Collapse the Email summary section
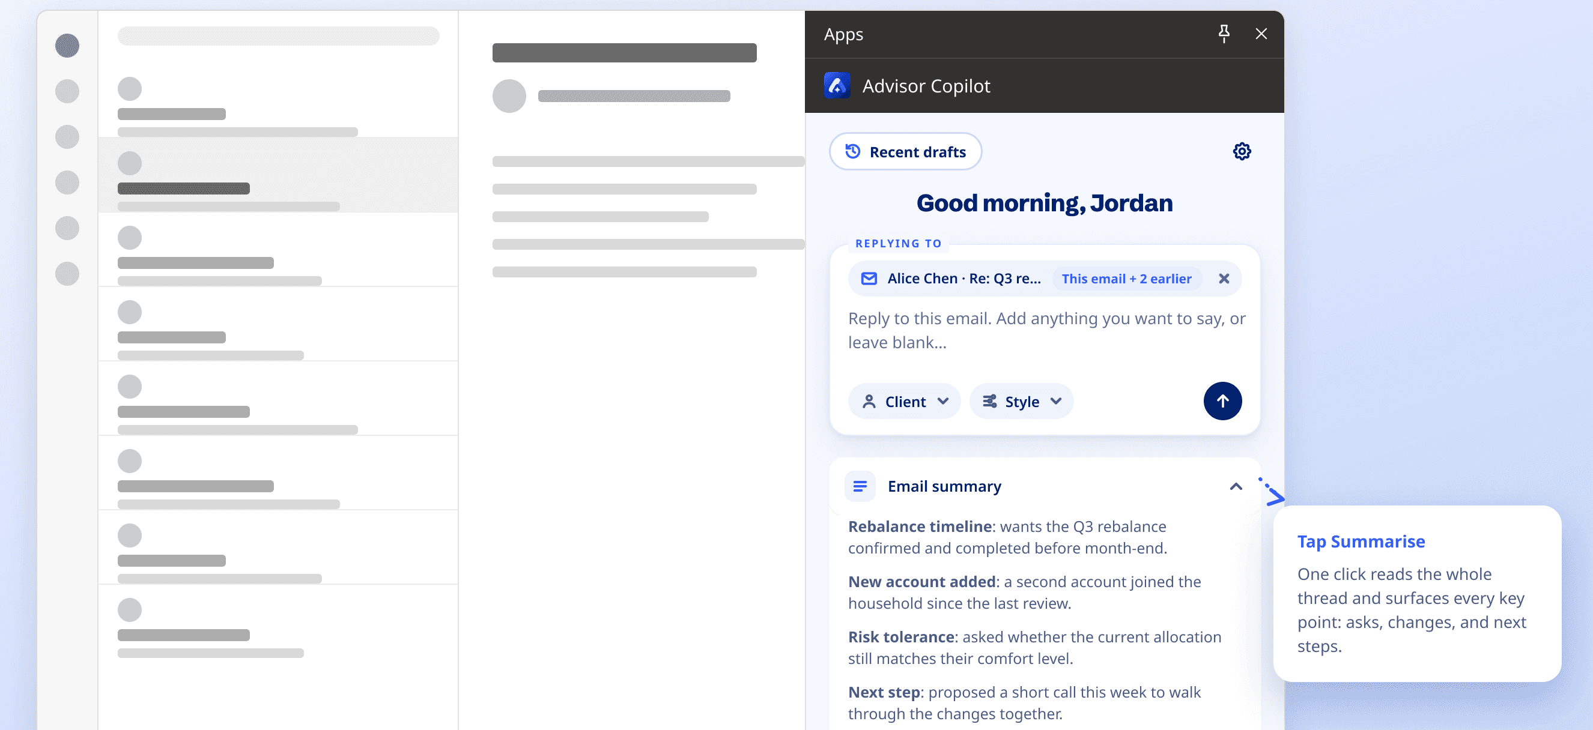The width and height of the screenshot is (1593, 730). pos(1236,486)
